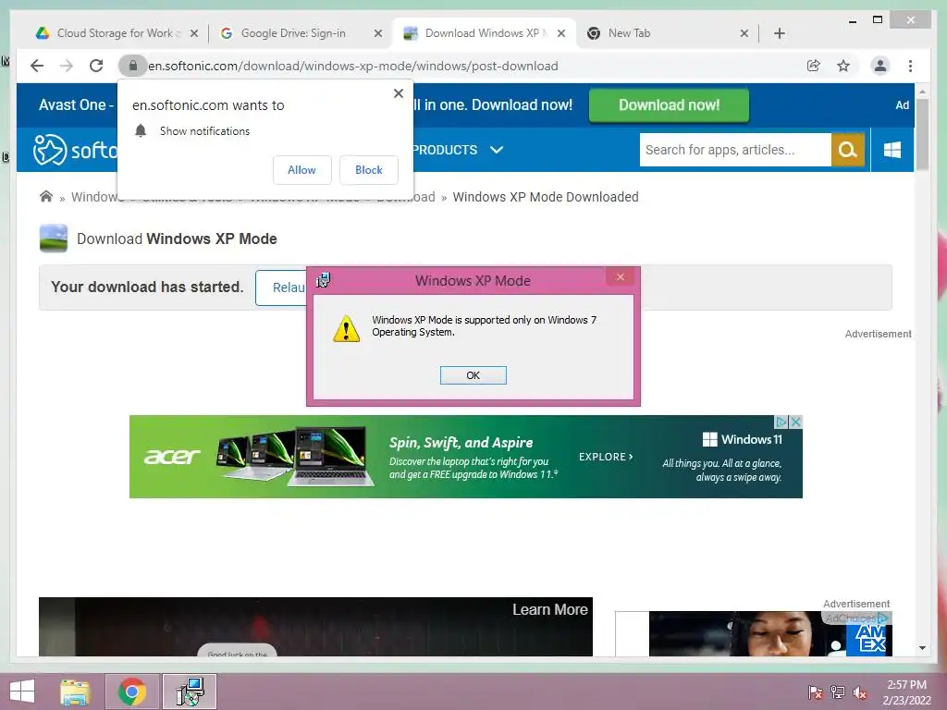Click the page scrollbar up arrow
This screenshot has height=710, width=947.
tap(922, 92)
